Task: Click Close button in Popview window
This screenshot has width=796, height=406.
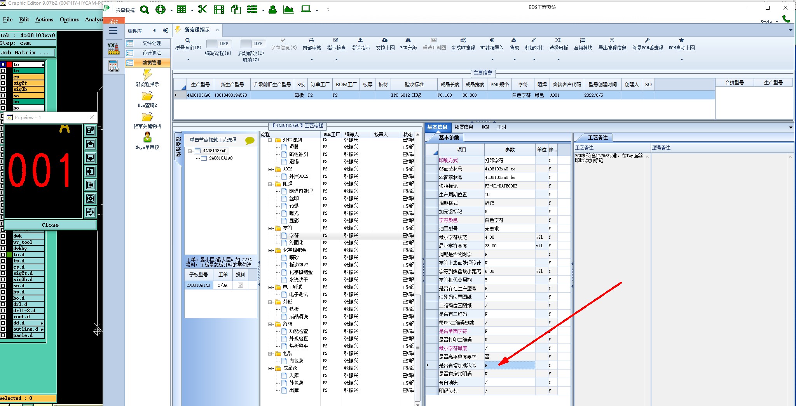Action: pos(50,225)
